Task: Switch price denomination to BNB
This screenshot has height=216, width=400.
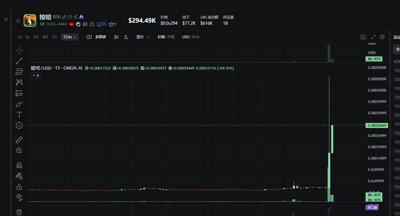Action: (195, 37)
